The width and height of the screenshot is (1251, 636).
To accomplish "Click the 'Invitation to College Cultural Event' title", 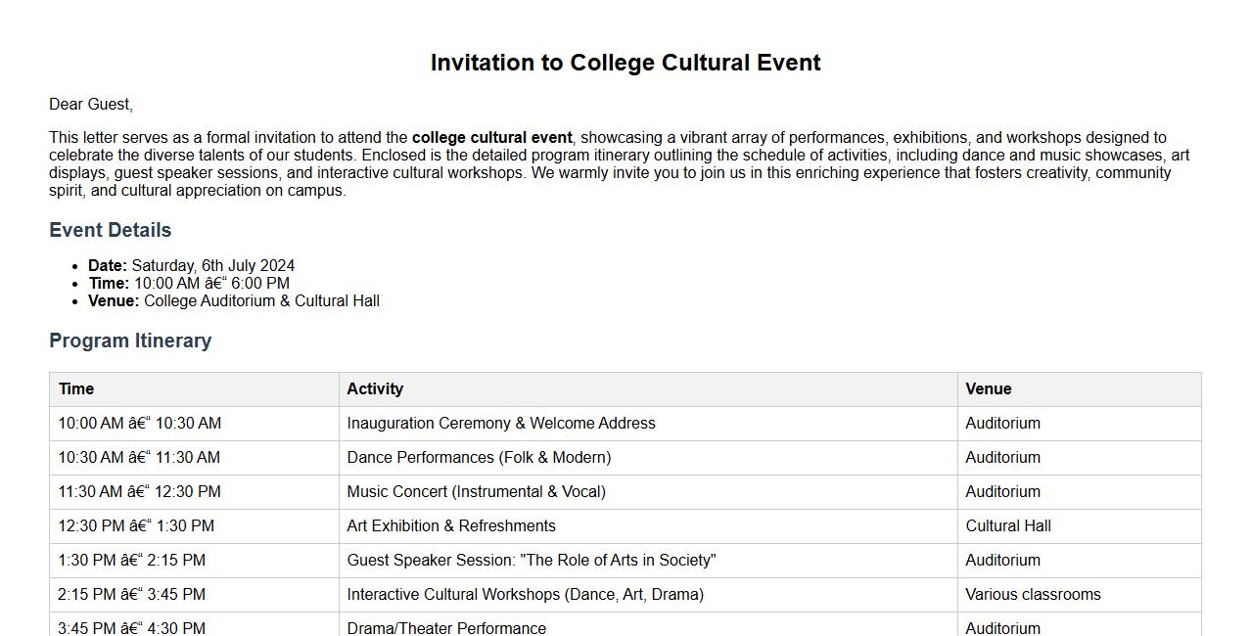I will tap(625, 63).
